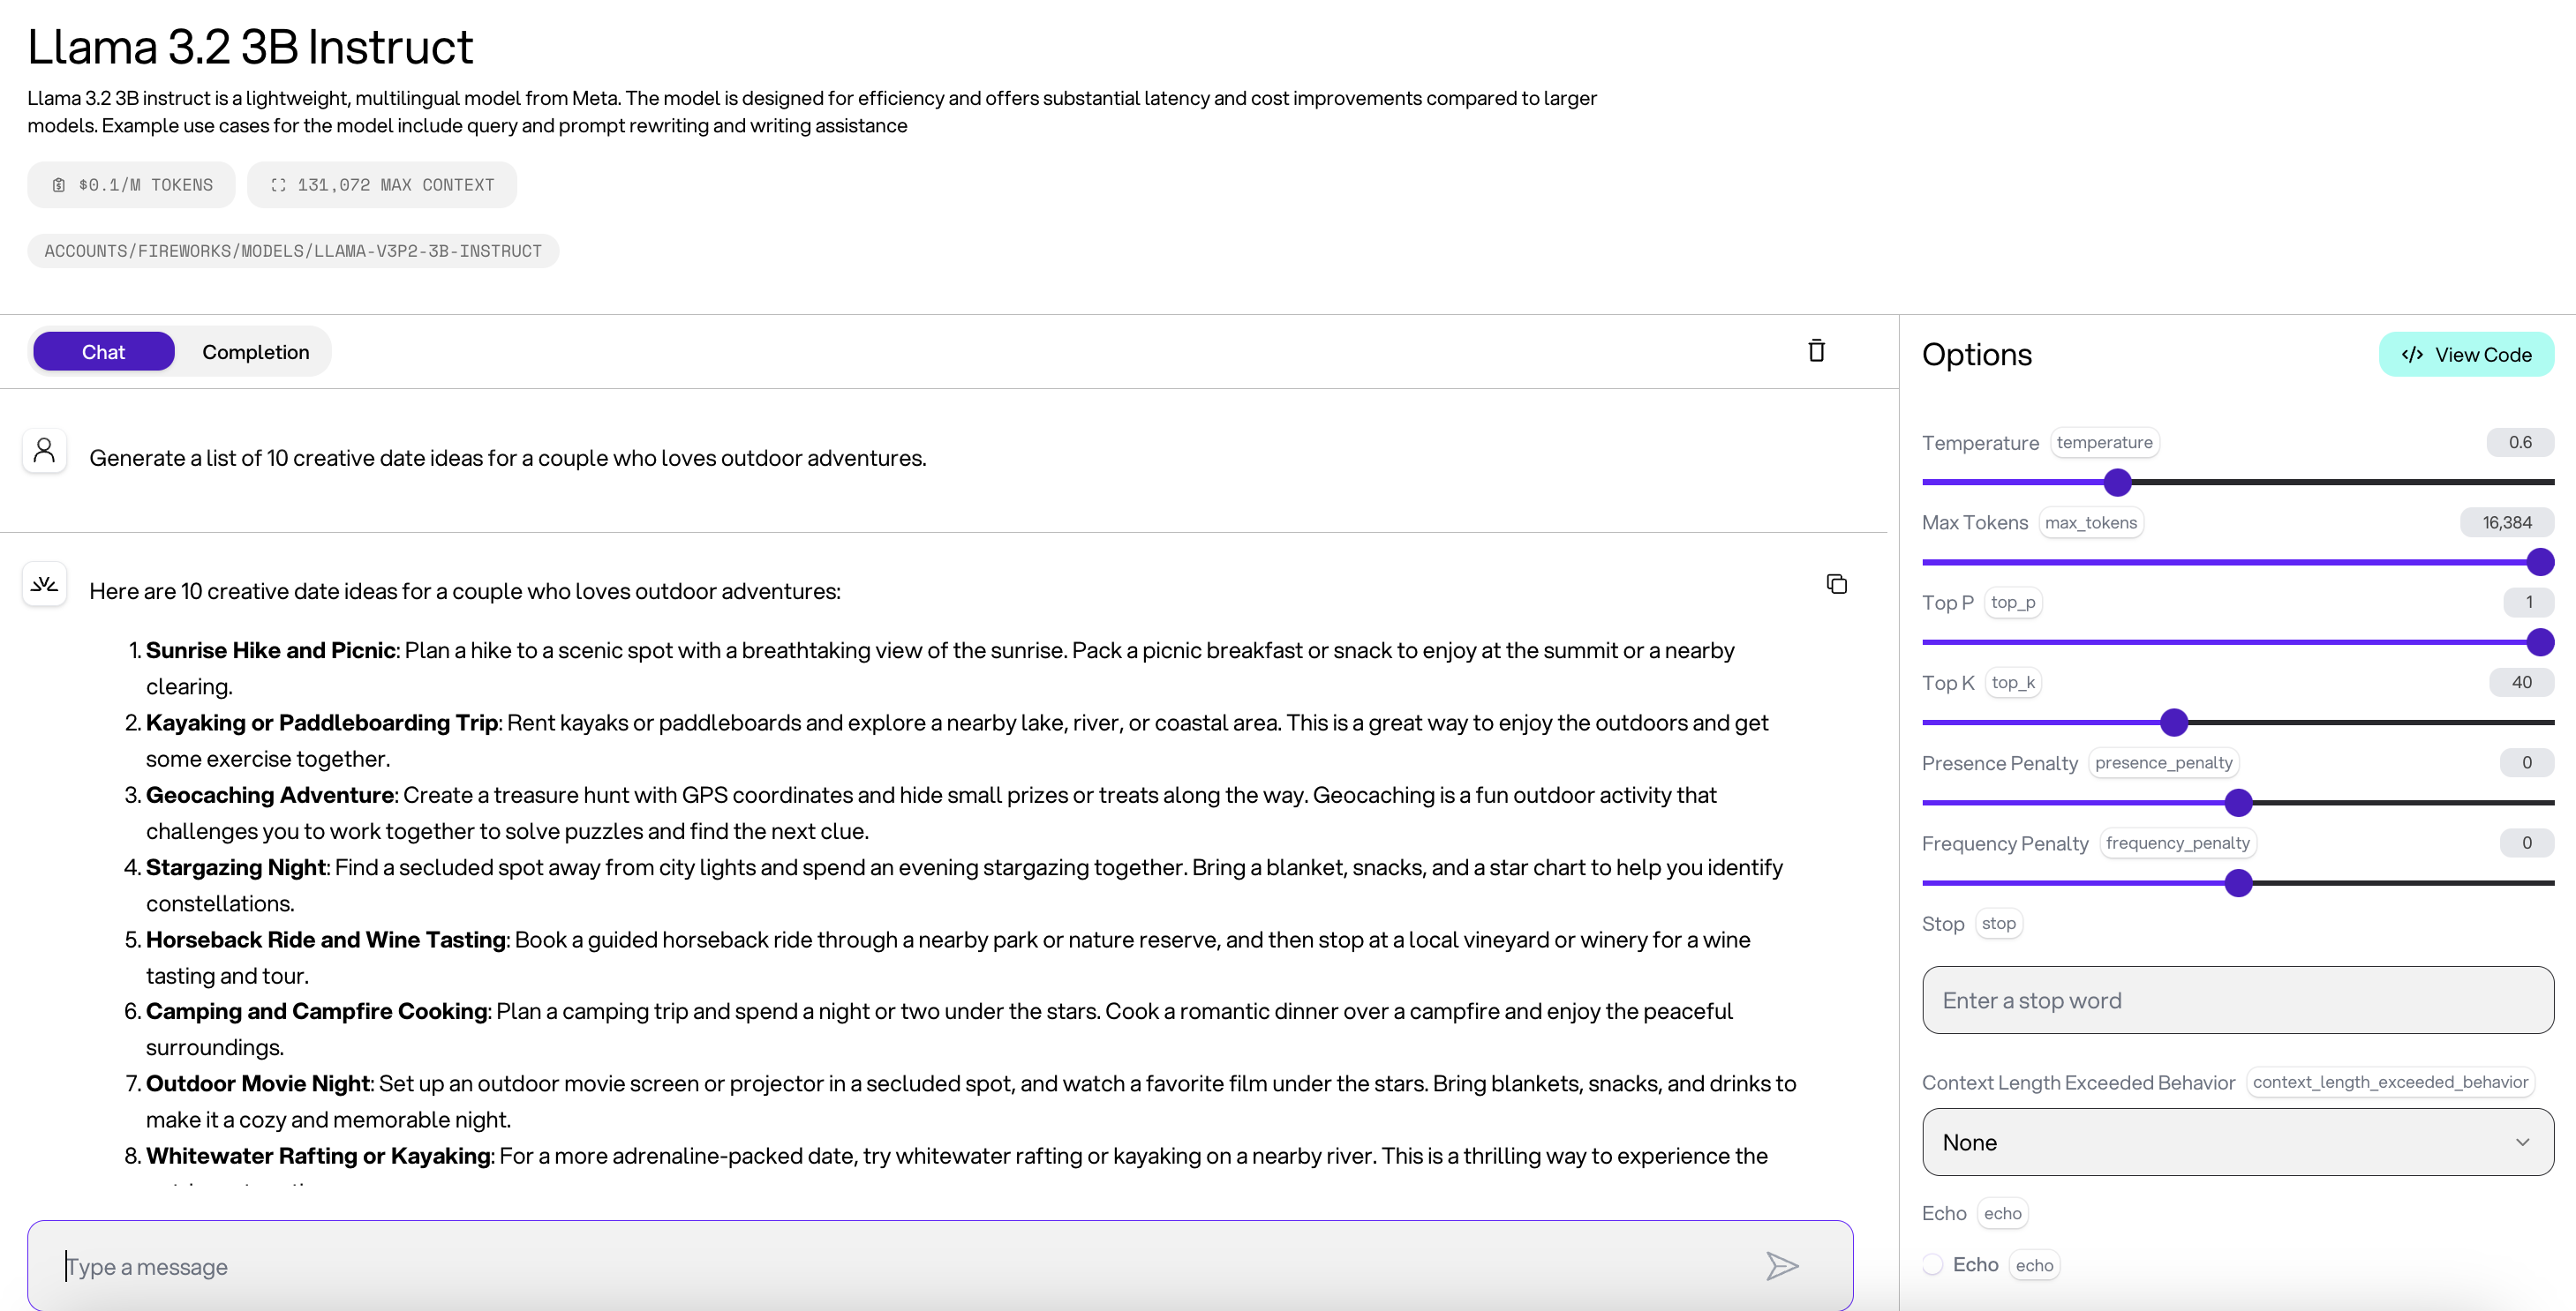Open the View Code panel

tap(2466, 355)
